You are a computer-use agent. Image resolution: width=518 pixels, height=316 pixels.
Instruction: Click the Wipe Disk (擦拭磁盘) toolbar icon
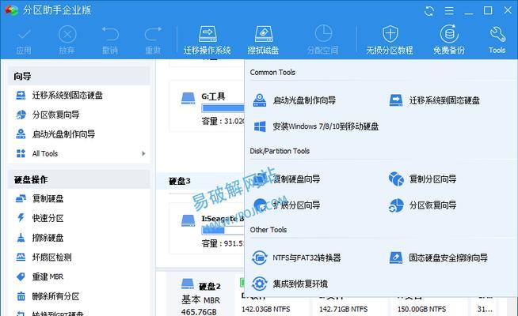click(x=263, y=34)
